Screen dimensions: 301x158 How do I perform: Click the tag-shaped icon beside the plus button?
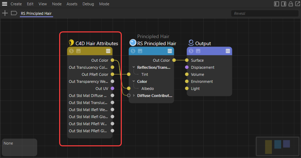[14, 13]
